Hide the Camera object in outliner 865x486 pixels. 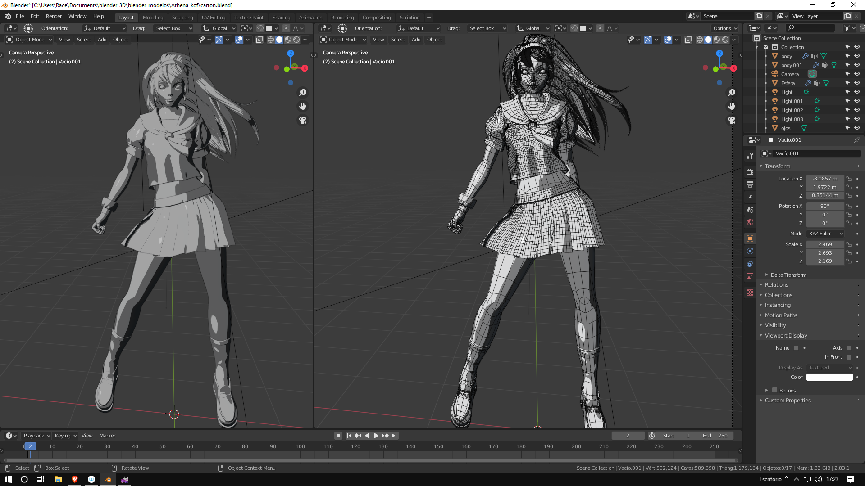[x=857, y=74]
